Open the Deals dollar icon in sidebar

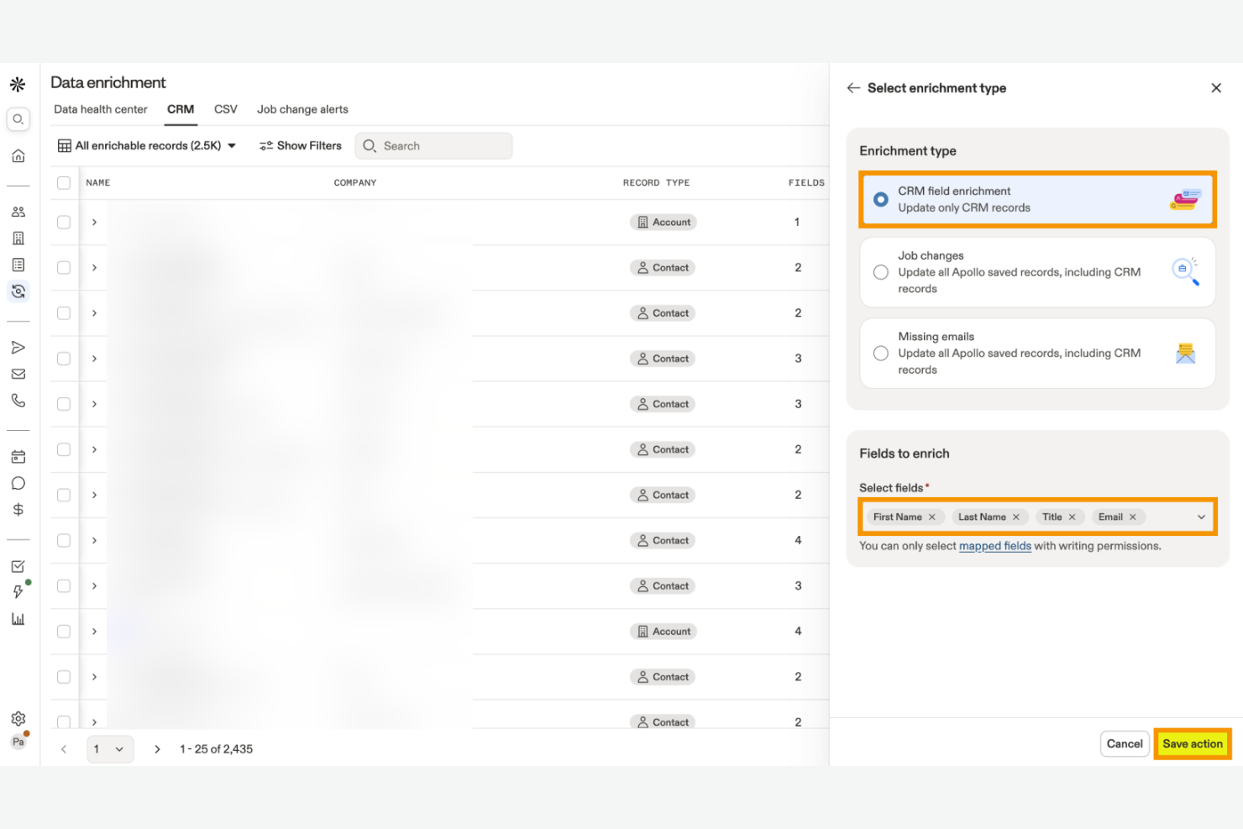pyautogui.click(x=18, y=508)
